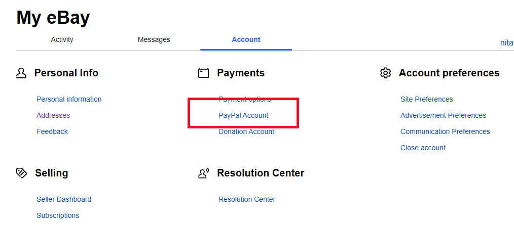This screenshot has height=226, width=514.
Task: Click the PayPal Account link
Action: [x=243, y=115]
